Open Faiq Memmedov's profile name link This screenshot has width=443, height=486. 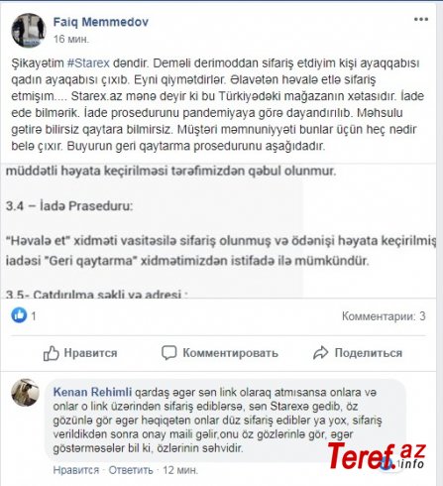pyautogui.click(x=101, y=22)
